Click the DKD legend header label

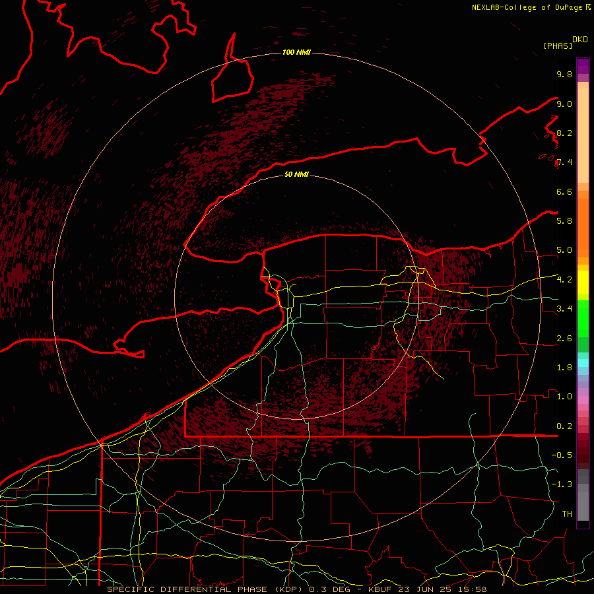(580, 40)
